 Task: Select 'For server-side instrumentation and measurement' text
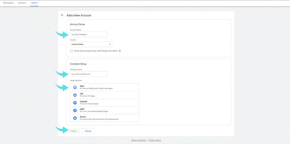99,119
